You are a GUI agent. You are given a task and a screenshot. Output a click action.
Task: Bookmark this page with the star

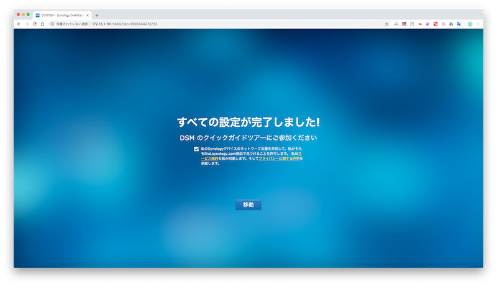386,24
